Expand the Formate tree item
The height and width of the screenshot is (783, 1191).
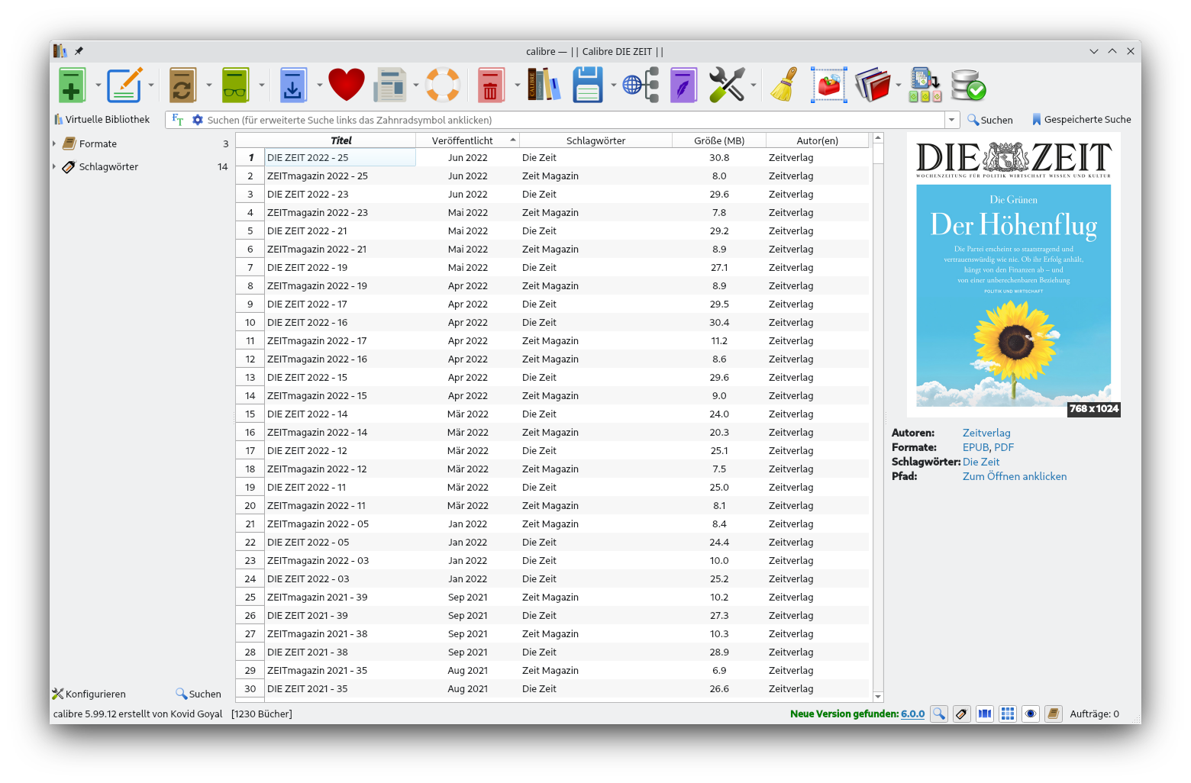[x=54, y=143]
